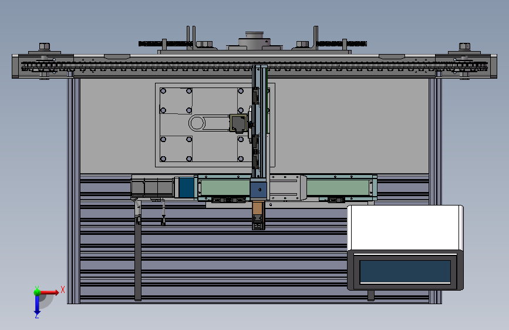Click the blue Z axis arrow of triad
The width and height of the screenshot is (509, 330).
click(x=37, y=305)
